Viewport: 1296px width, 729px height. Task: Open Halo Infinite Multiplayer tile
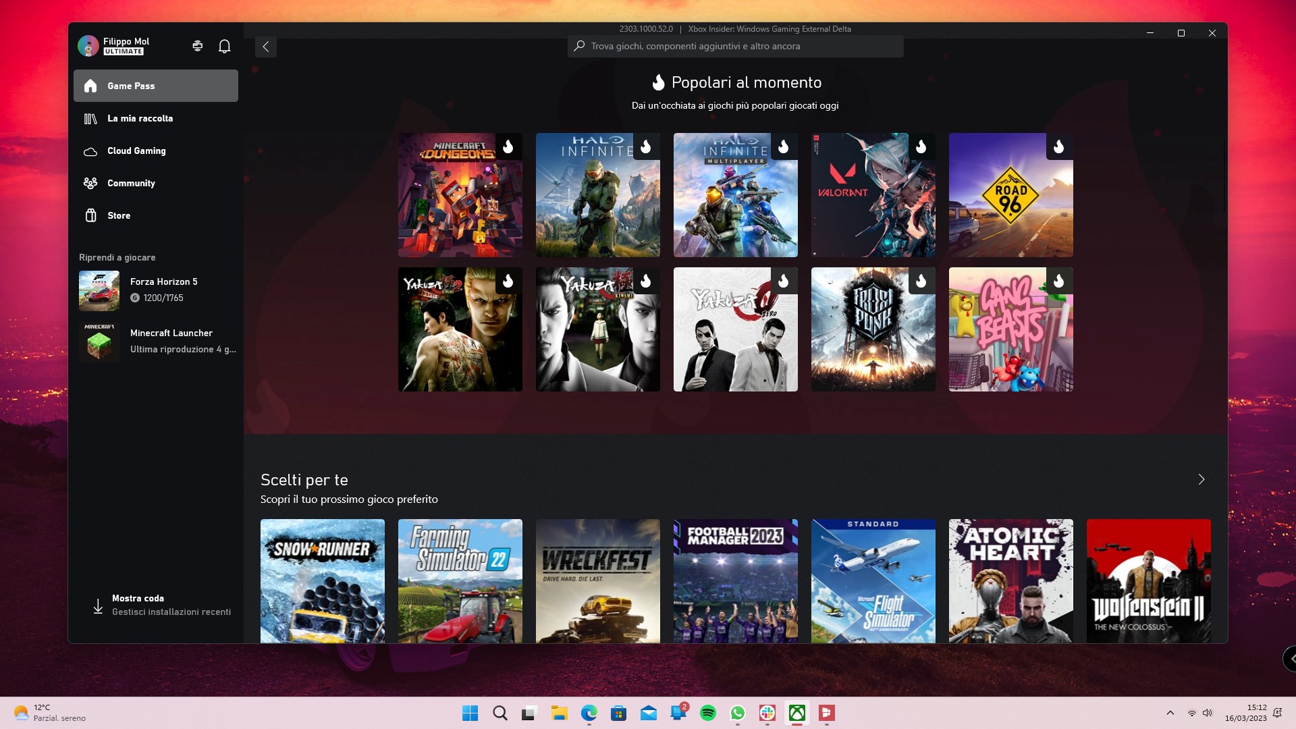coord(735,194)
